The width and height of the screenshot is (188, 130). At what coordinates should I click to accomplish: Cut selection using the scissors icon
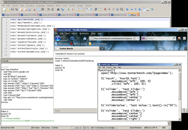click(x=34, y=9)
